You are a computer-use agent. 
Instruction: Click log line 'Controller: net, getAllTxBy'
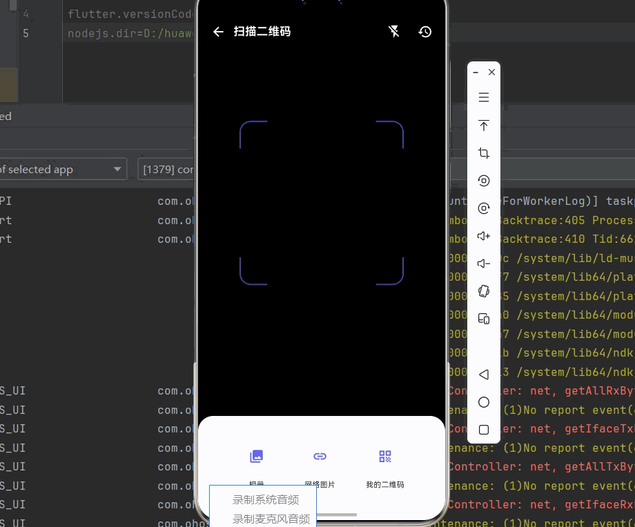541,467
